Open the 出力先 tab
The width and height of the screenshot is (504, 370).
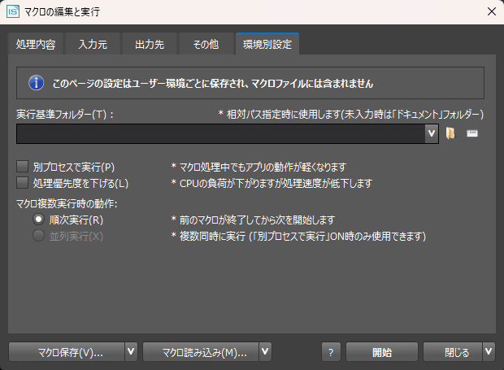point(150,44)
